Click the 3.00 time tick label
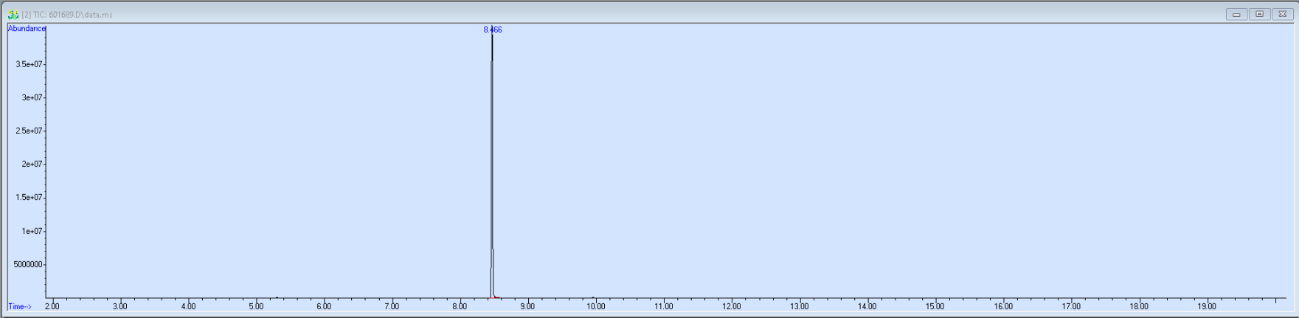The image size is (1299, 318). coord(120,306)
